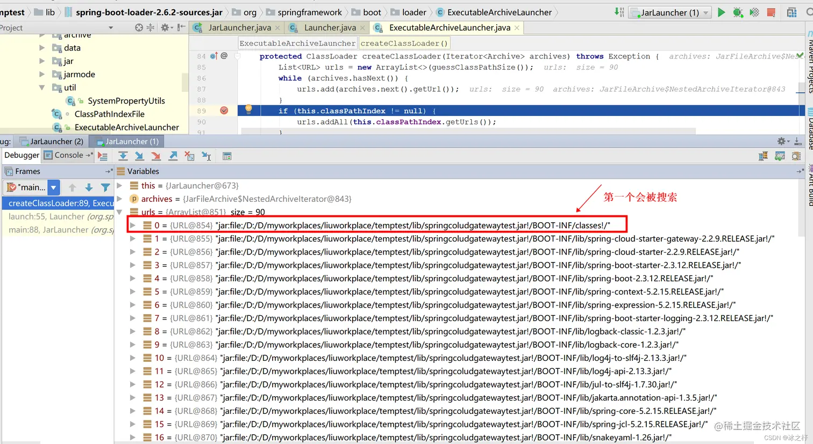The width and height of the screenshot is (813, 444).
Task: Switch to the Console tab
Action: (67, 155)
